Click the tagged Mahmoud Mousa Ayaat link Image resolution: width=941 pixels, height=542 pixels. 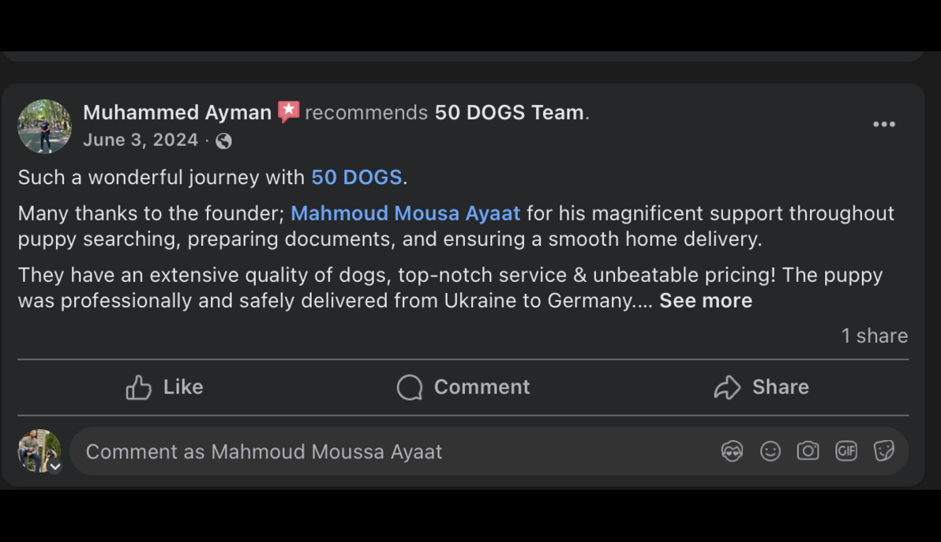pos(405,213)
